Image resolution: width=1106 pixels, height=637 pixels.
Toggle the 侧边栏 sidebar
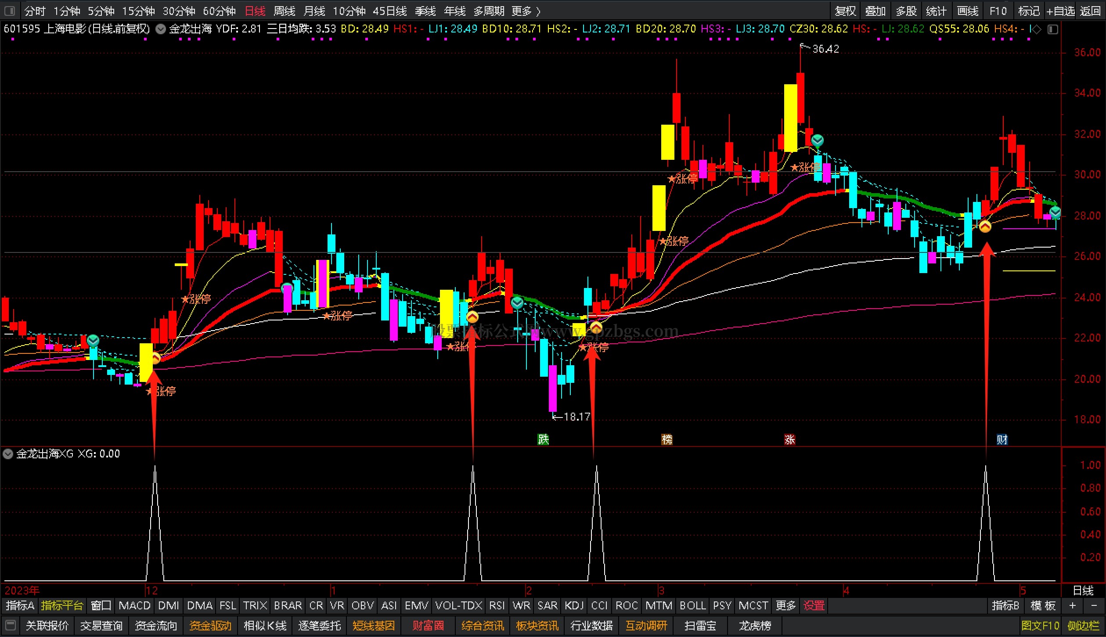pyautogui.click(x=1084, y=626)
